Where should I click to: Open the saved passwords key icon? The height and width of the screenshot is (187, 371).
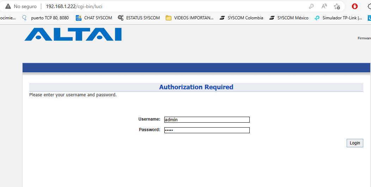click(x=311, y=6)
